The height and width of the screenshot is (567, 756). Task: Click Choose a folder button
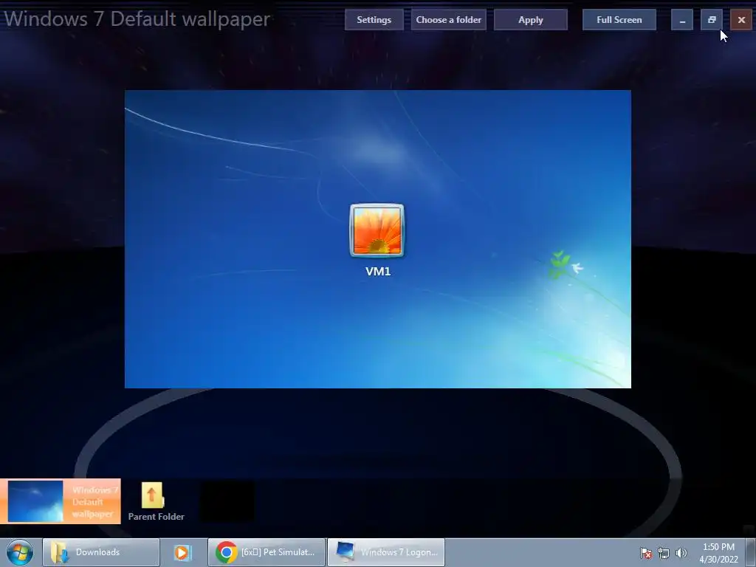(x=448, y=20)
